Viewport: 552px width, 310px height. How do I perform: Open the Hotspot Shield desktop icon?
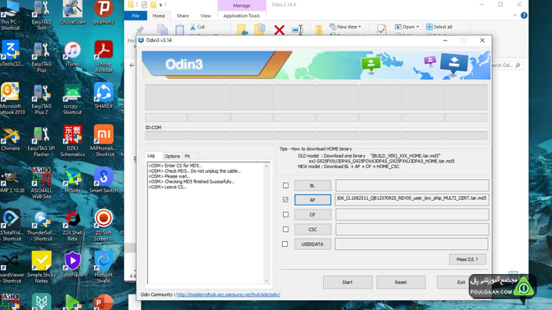pyautogui.click(x=103, y=268)
